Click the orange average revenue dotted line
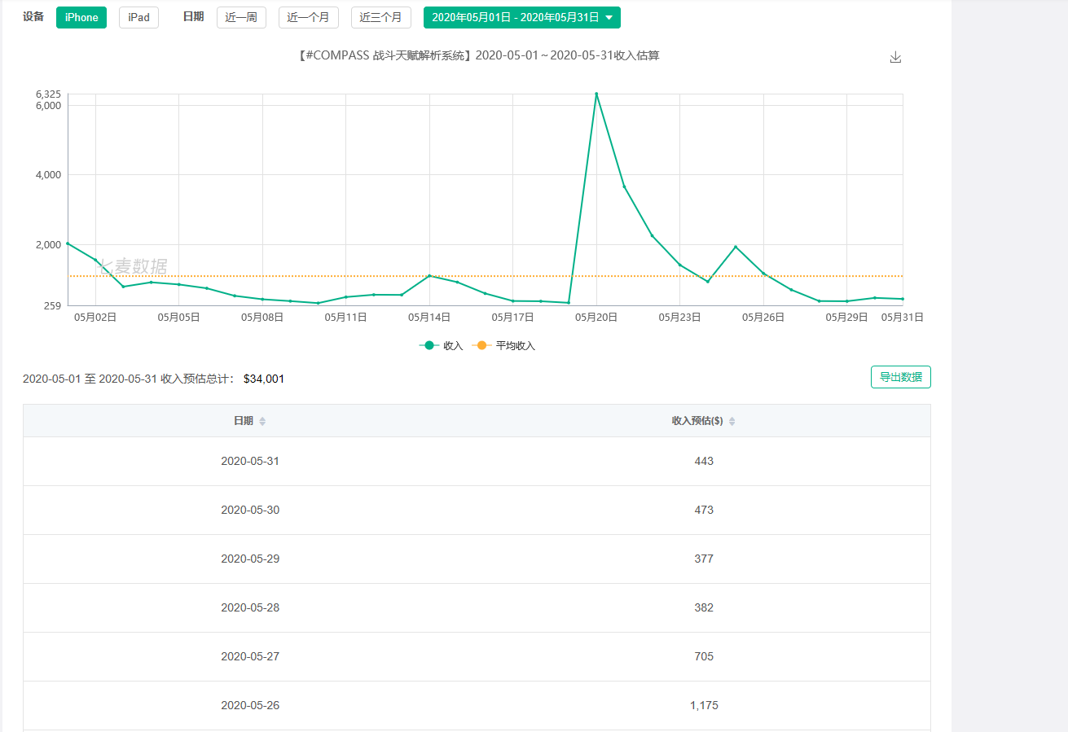 pyautogui.click(x=244, y=276)
